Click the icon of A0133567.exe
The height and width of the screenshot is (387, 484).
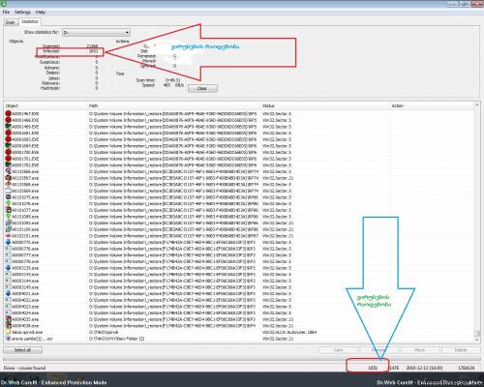pyautogui.click(x=8, y=178)
